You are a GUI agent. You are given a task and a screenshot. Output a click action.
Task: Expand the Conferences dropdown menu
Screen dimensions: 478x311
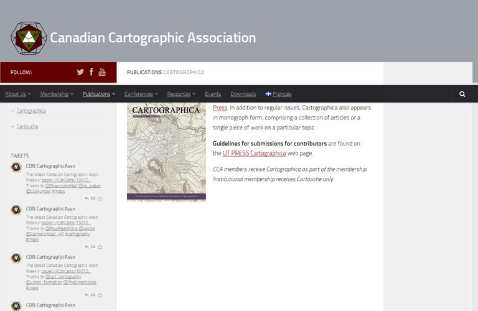coord(141,94)
